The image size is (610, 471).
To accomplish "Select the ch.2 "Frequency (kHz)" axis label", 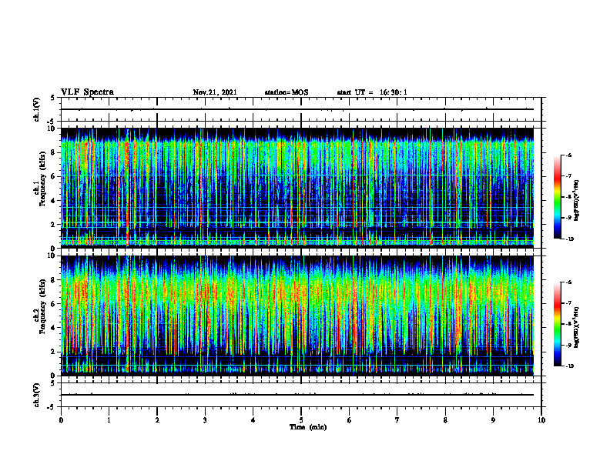I will click(x=45, y=306).
